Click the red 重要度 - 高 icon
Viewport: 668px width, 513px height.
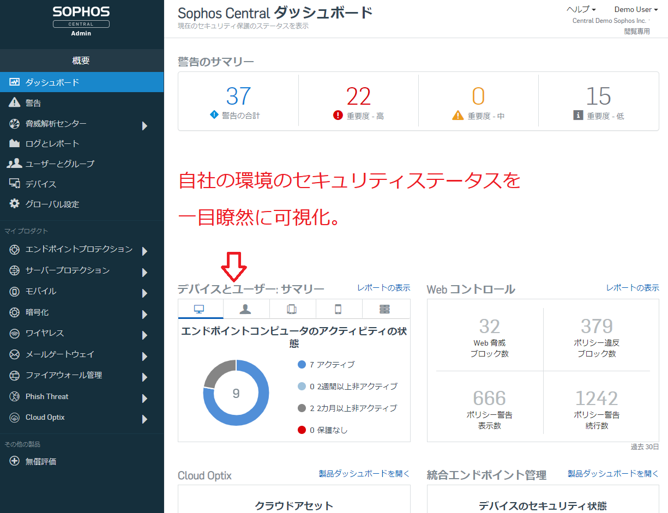(x=338, y=115)
